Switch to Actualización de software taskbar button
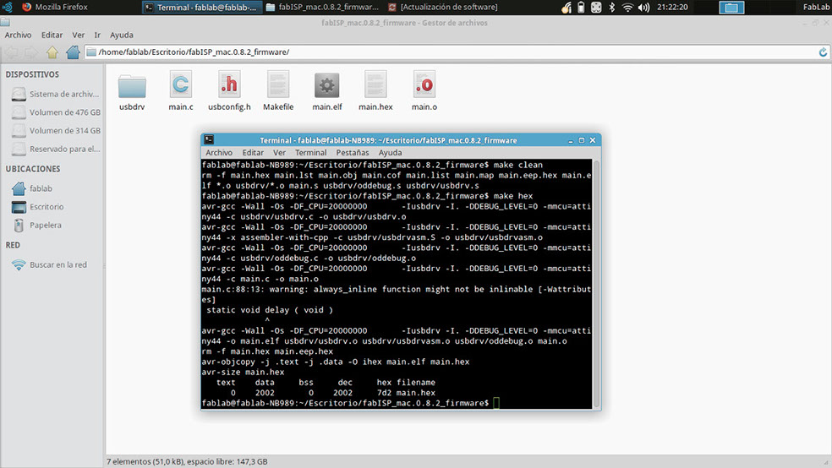 tap(442, 8)
